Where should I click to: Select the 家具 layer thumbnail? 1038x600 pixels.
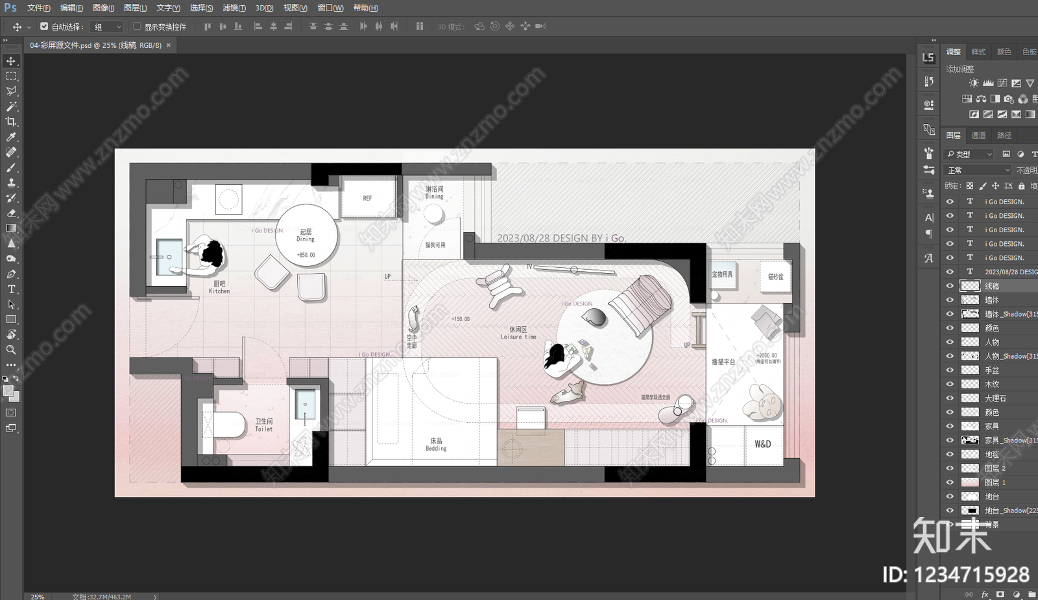pos(970,426)
